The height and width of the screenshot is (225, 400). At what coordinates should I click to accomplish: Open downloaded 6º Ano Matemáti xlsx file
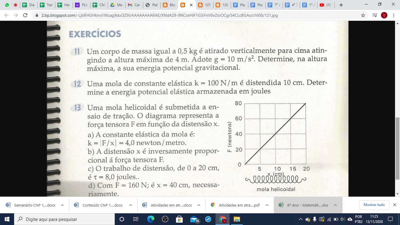click(304, 205)
